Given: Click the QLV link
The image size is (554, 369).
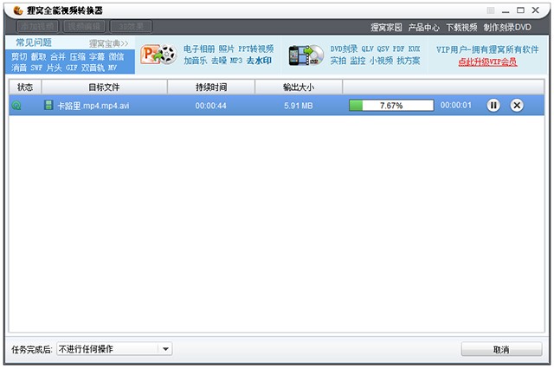Looking at the screenshot, I should 367,49.
